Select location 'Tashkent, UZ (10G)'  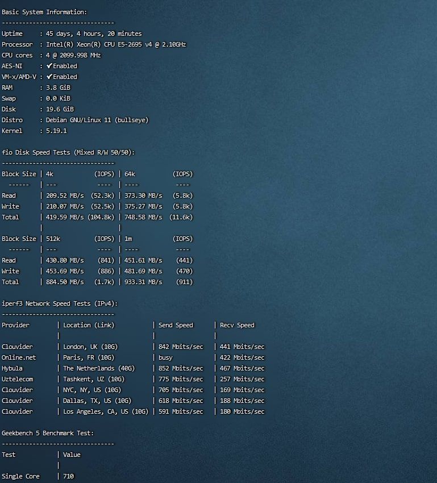point(94,379)
